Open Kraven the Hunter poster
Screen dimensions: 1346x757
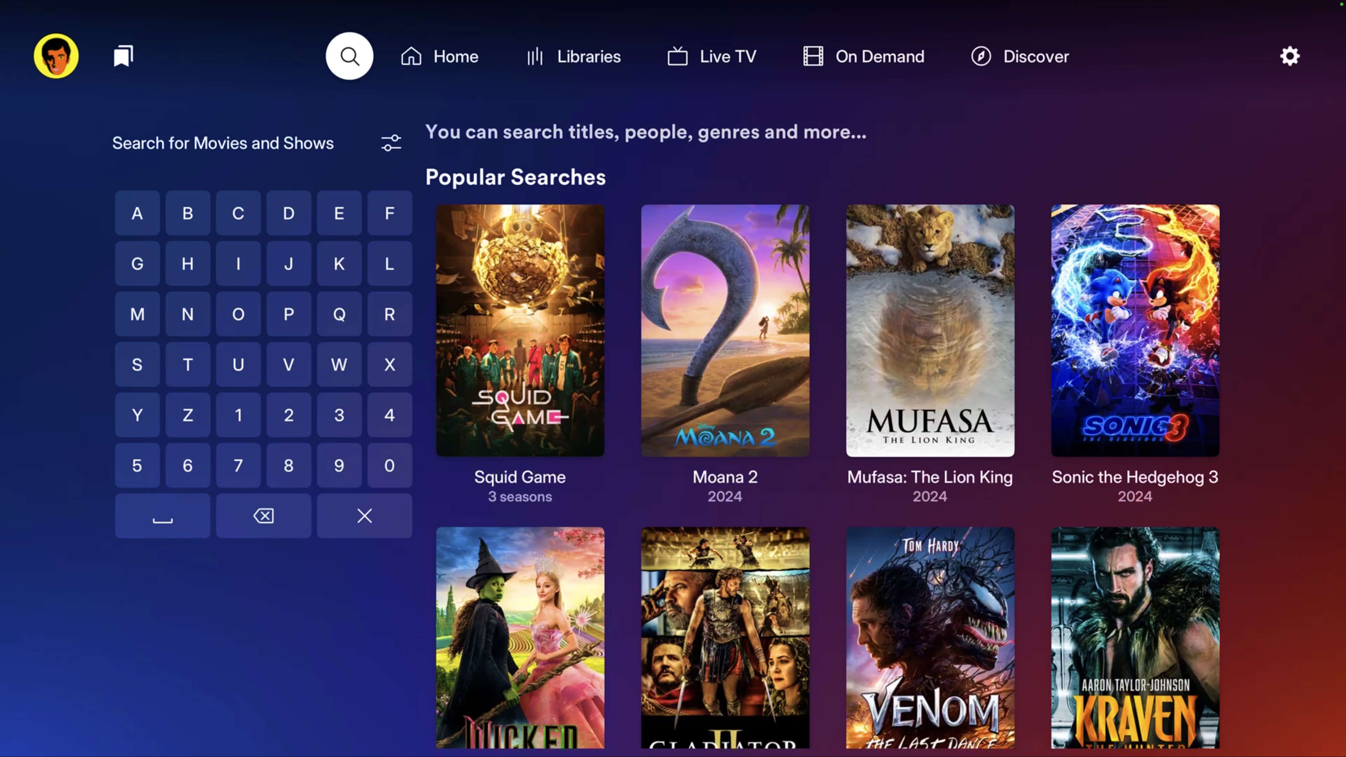click(1135, 638)
